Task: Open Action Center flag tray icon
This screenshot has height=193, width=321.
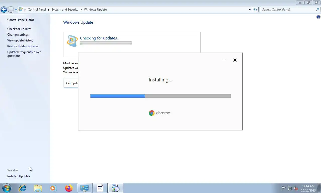Action: coord(284,188)
